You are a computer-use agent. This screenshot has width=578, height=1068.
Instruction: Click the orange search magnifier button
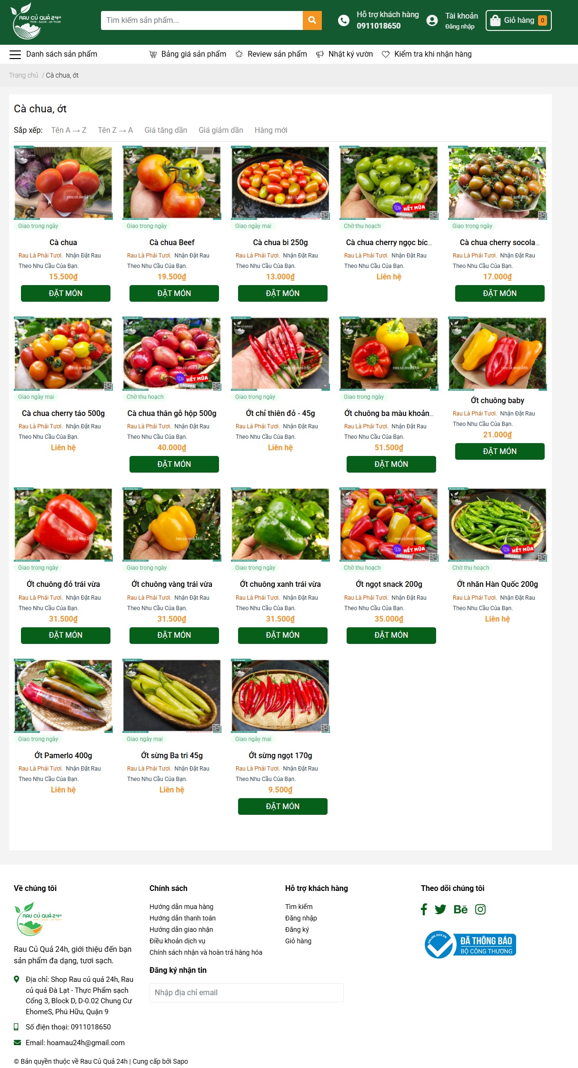(312, 20)
